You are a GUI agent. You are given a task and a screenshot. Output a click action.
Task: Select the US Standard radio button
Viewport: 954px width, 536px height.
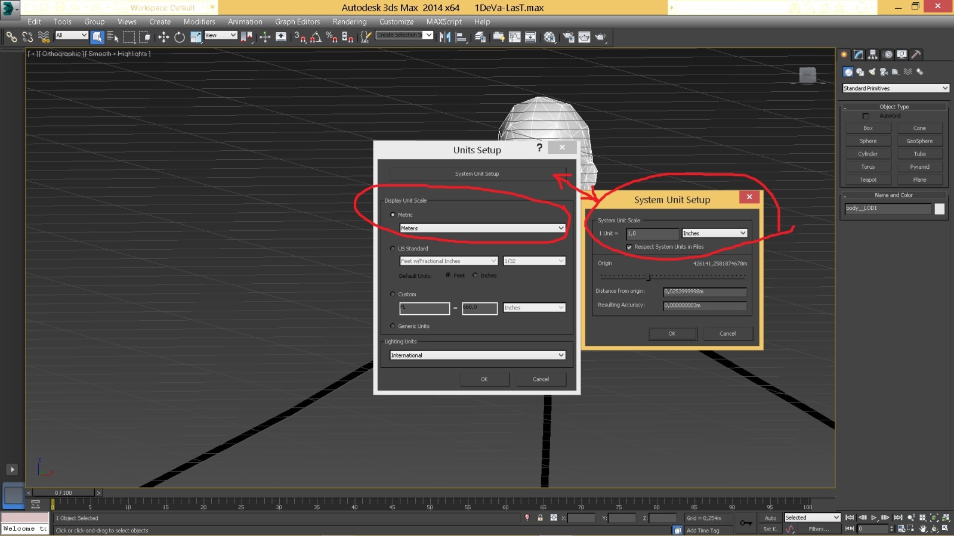click(393, 249)
